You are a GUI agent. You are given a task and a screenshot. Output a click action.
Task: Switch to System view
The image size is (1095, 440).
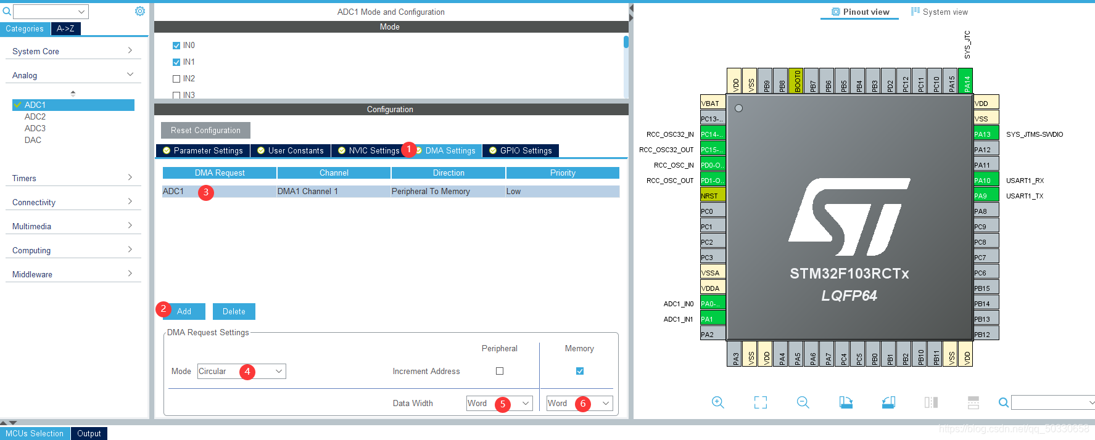click(x=940, y=12)
